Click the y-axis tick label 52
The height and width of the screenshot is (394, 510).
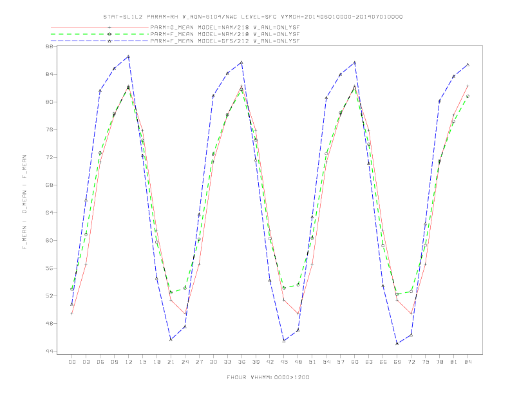click(50, 296)
